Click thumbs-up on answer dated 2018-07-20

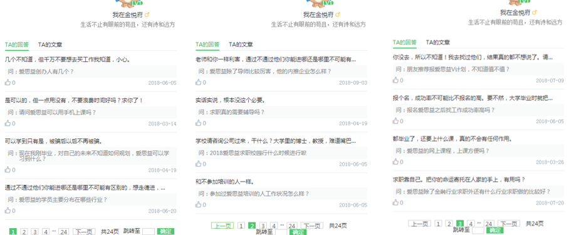(x=395, y=202)
